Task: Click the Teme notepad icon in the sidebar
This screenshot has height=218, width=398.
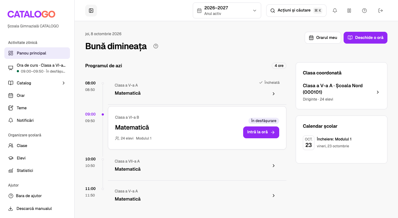Action: (11, 108)
